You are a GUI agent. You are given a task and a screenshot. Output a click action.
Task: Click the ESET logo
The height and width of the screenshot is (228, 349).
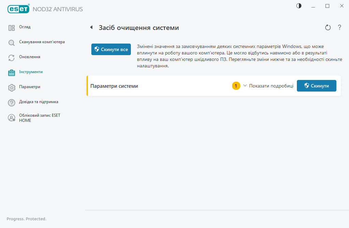click(x=18, y=9)
